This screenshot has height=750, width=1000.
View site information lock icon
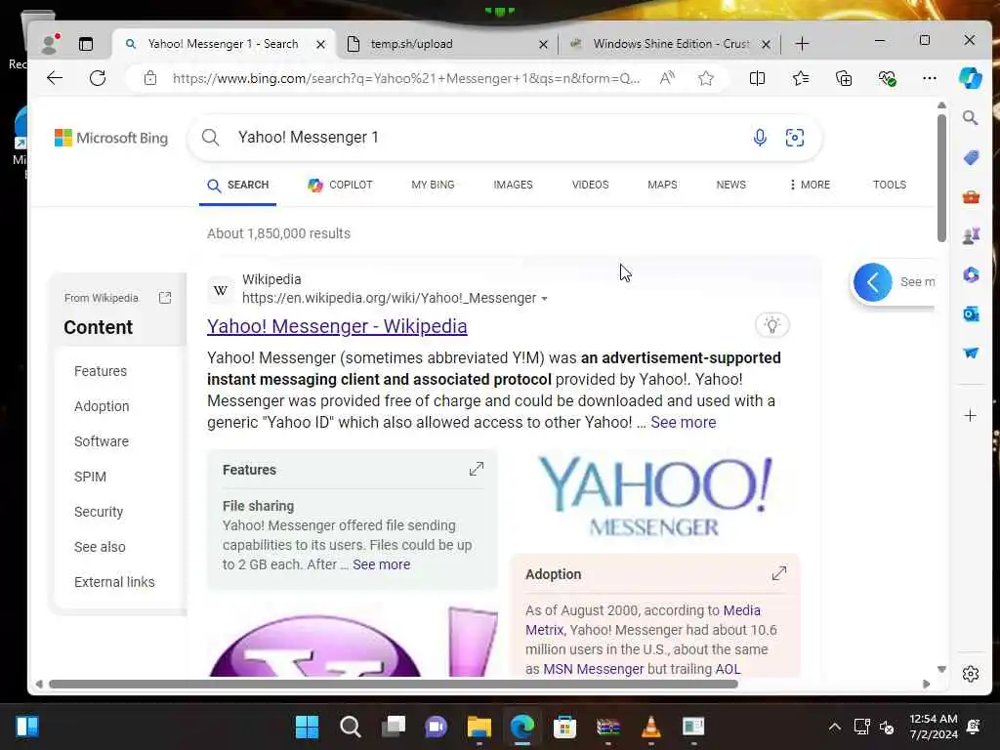pos(149,78)
